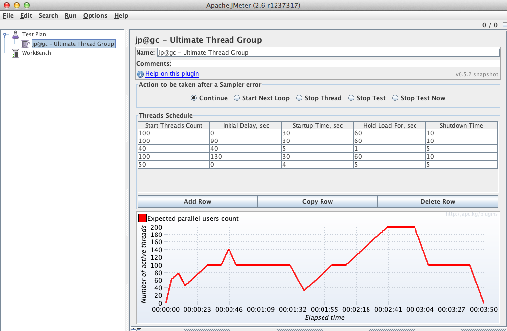Image resolution: width=507 pixels, height=331 pixels.
Task: Open the Help on this plugin link
Action: (172, 74)
